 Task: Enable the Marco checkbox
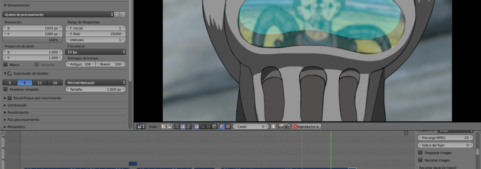tap(5, 64)
